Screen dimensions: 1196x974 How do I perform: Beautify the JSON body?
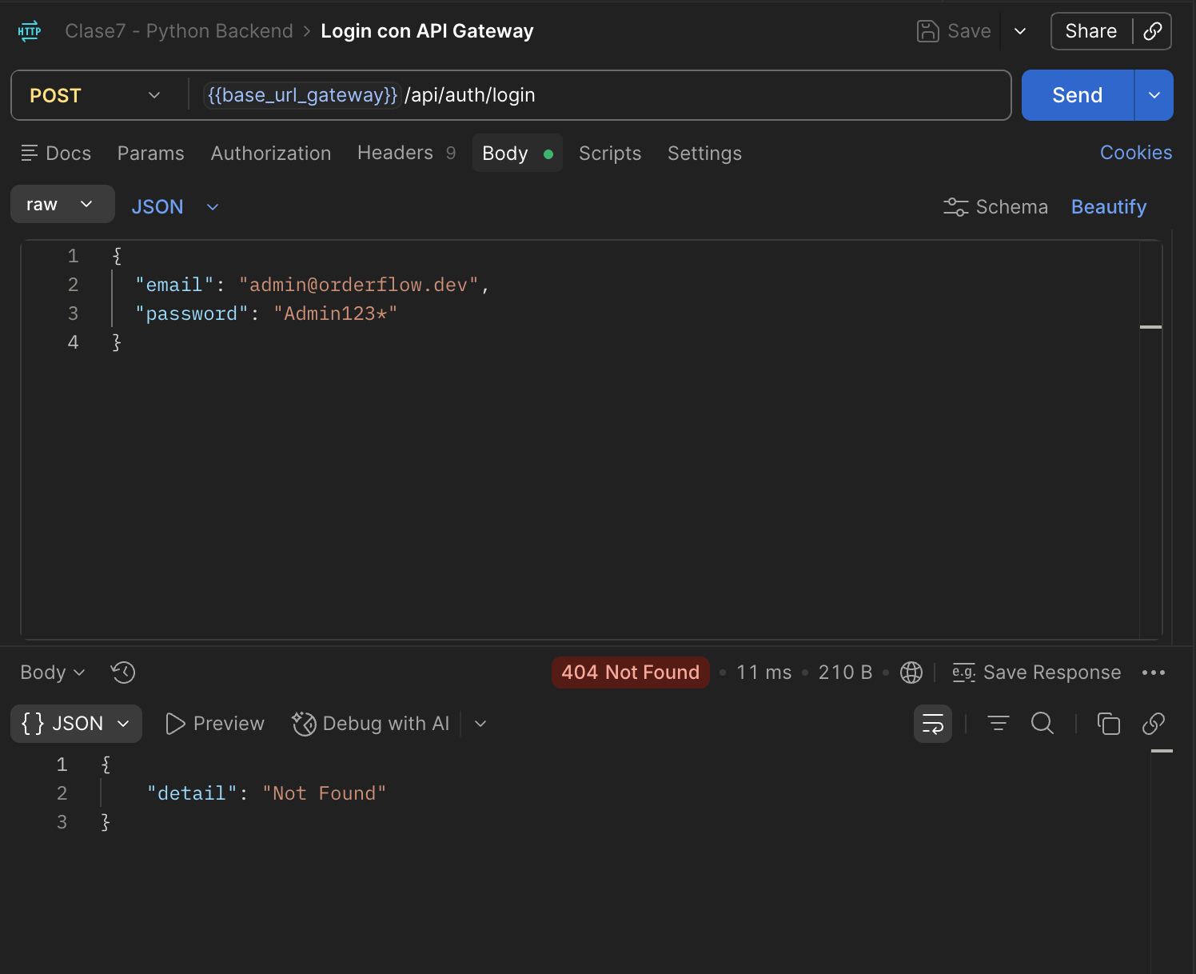click(x=1109, y=207)
